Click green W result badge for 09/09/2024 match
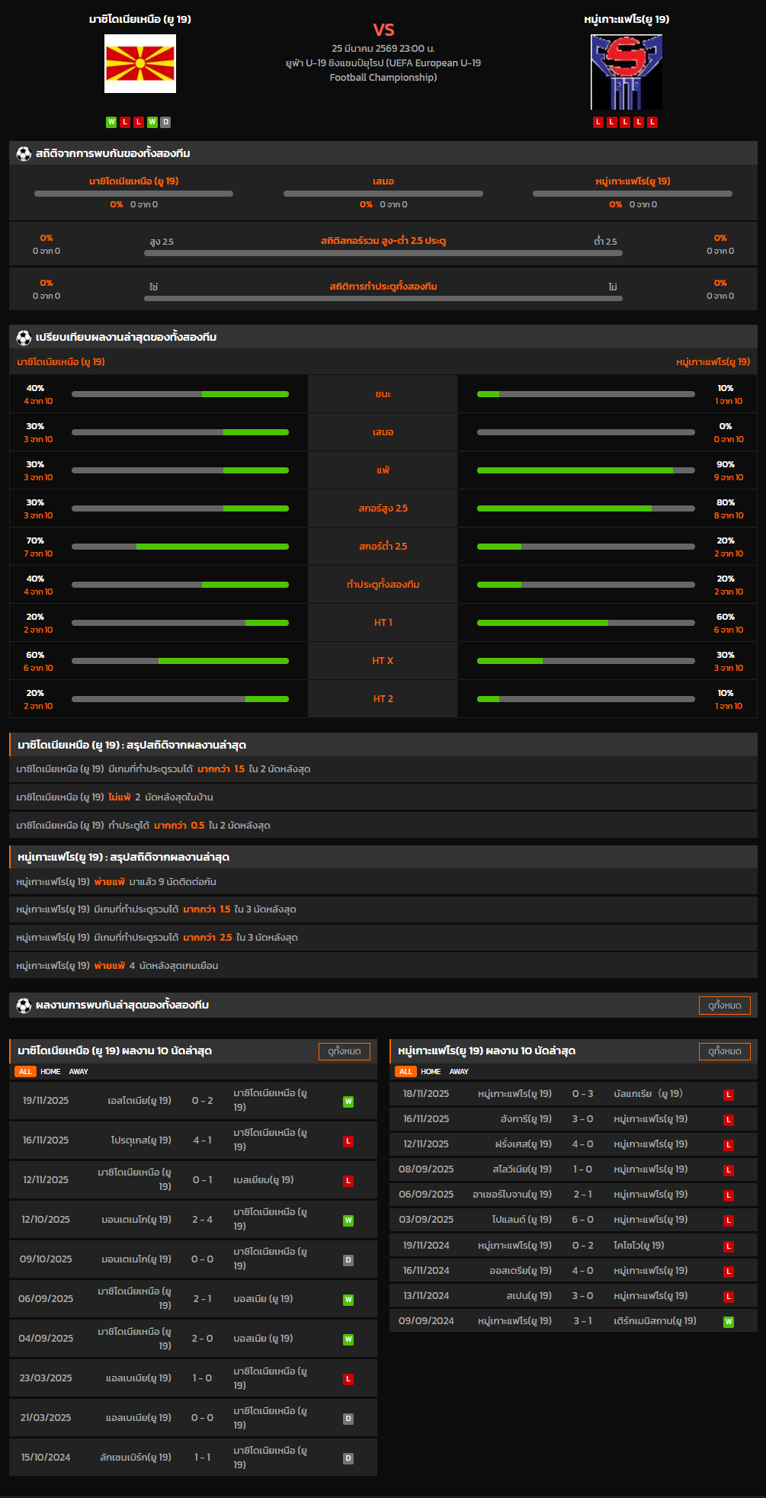Screen dimensions: 766x1498 pyautogui.click(x=729, y=1322)
